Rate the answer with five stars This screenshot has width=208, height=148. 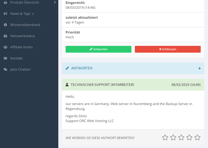[x=197, y=137]
